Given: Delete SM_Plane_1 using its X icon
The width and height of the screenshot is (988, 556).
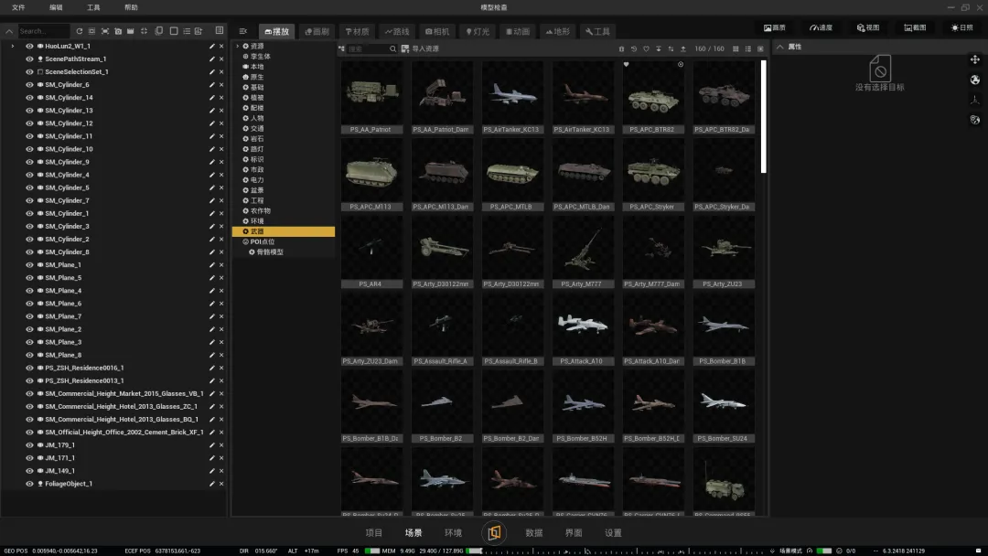Looking at the screenshot, I should tap(221, 265).
